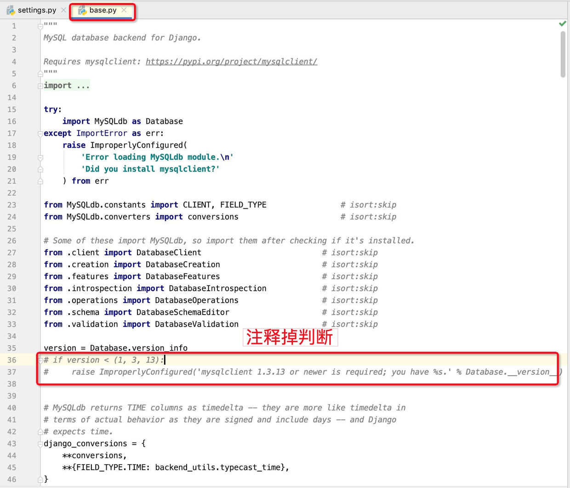The image size is (570, 488).
Task: Click the 'Did you install mysqlclient?' string
Action: pos(150,169)
